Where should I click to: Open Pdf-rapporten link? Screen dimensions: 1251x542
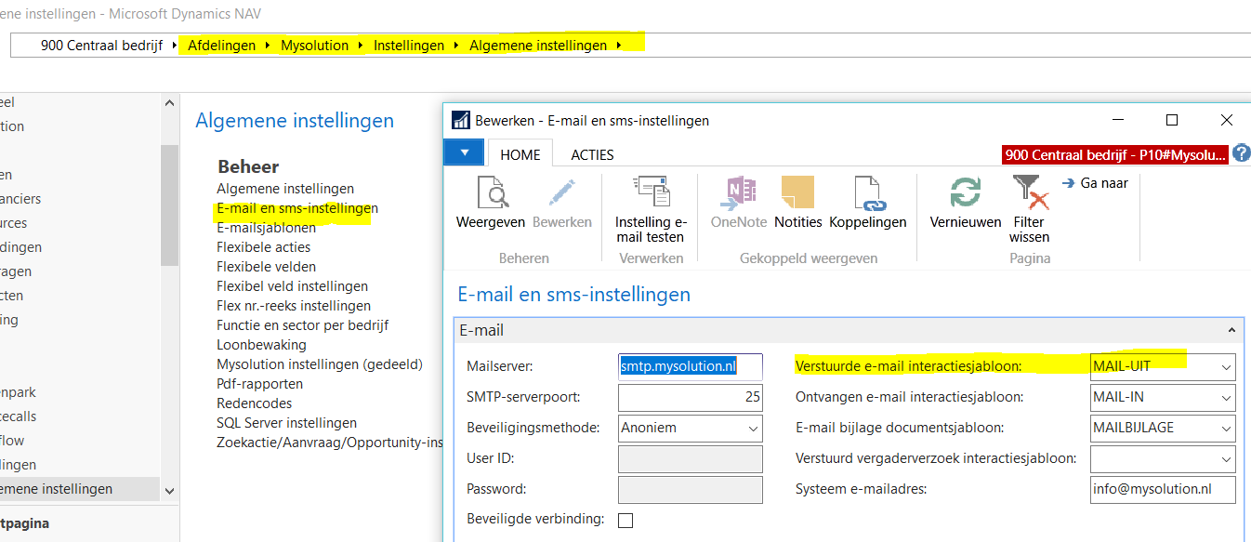point(259,384)
